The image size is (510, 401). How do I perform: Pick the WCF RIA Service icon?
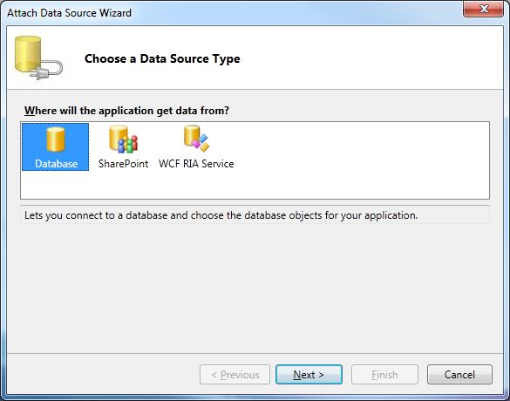click(196, 139)
